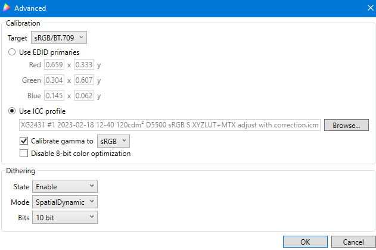Viewport: 376px width, 250px height.
Task: Toggle the Calibrate gamma to checkbox
Action: 24,141
